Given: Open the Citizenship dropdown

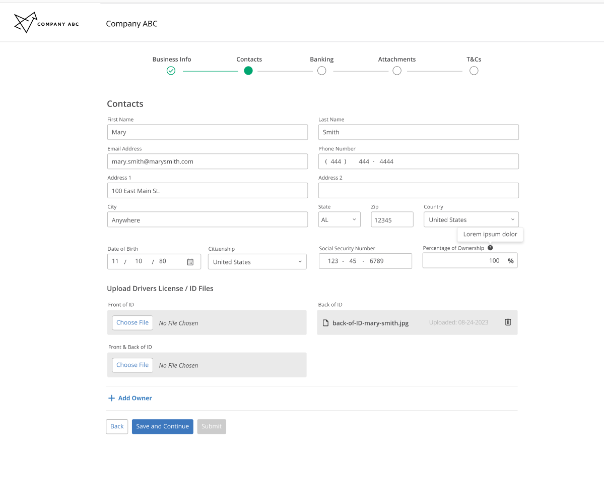Looking at the screenshot, I should (x=257, y=262).
